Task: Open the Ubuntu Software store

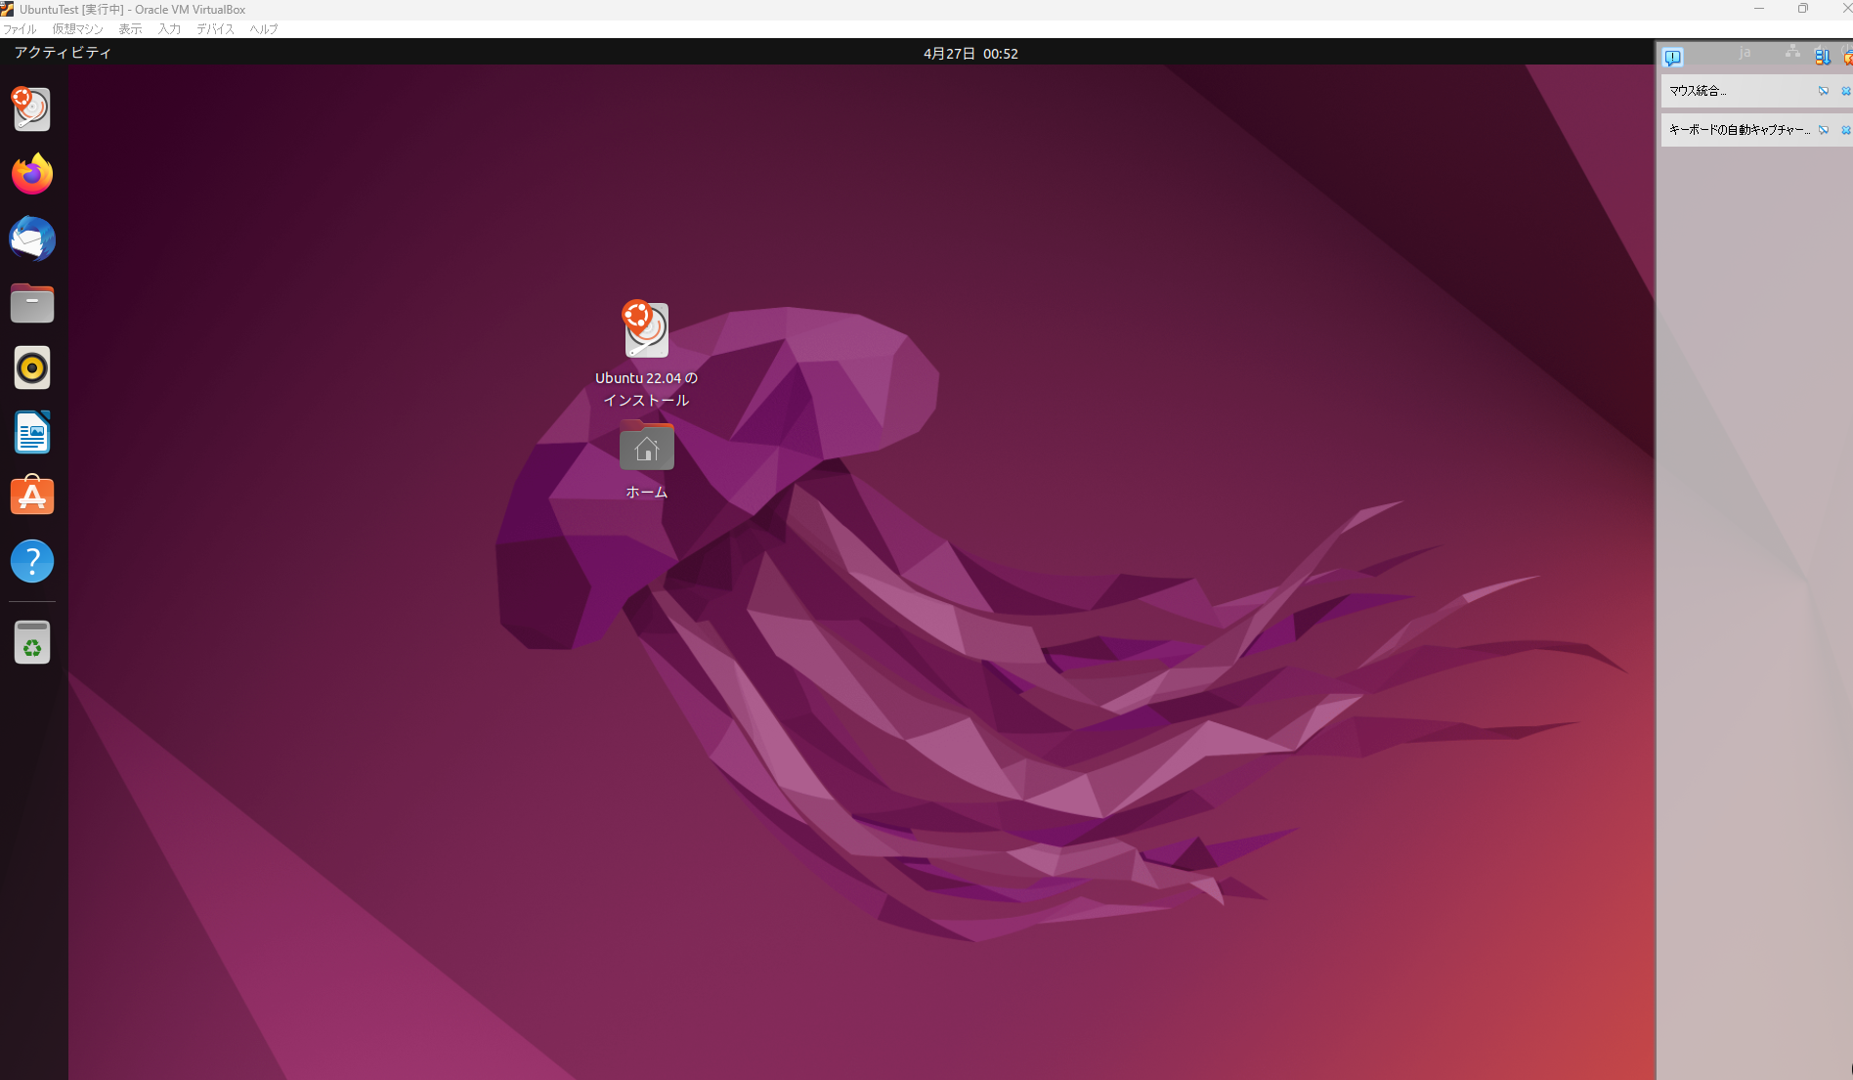Action: click(31, 497)
